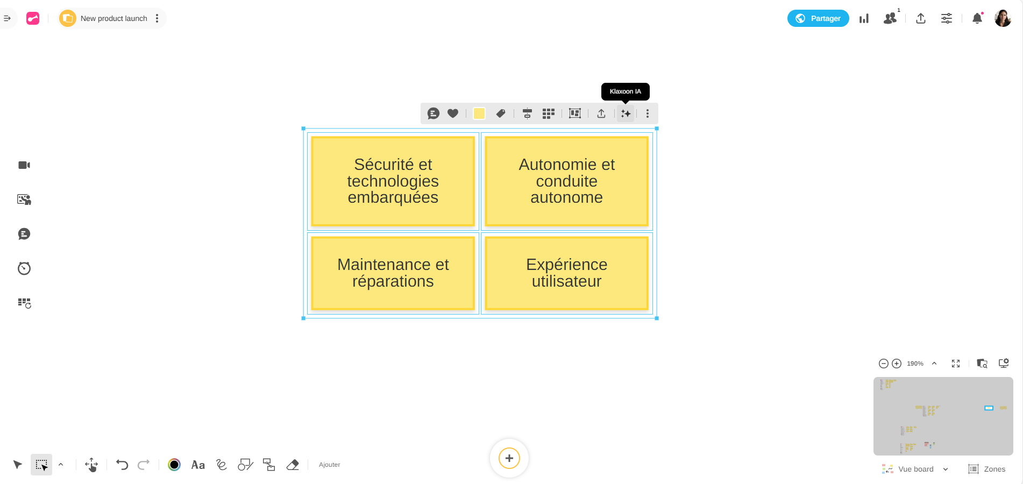Click the heart like icon
The height and width of the screenshot is (484, 1023).
click(453, 113)
